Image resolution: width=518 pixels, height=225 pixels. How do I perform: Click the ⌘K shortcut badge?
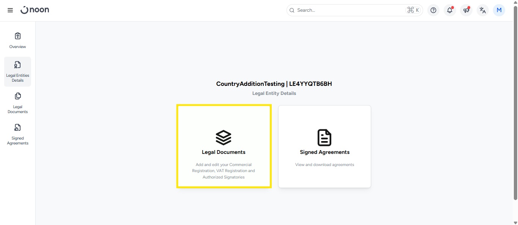point(413,10)
